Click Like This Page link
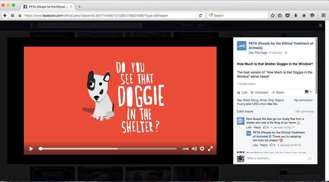 (258, 53)
